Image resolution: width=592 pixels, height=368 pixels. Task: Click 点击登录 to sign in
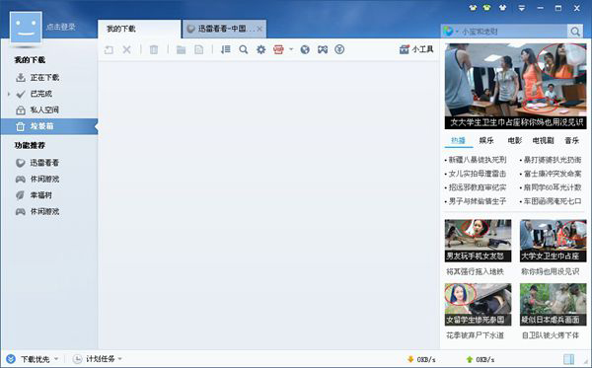(x=61, y=27)
